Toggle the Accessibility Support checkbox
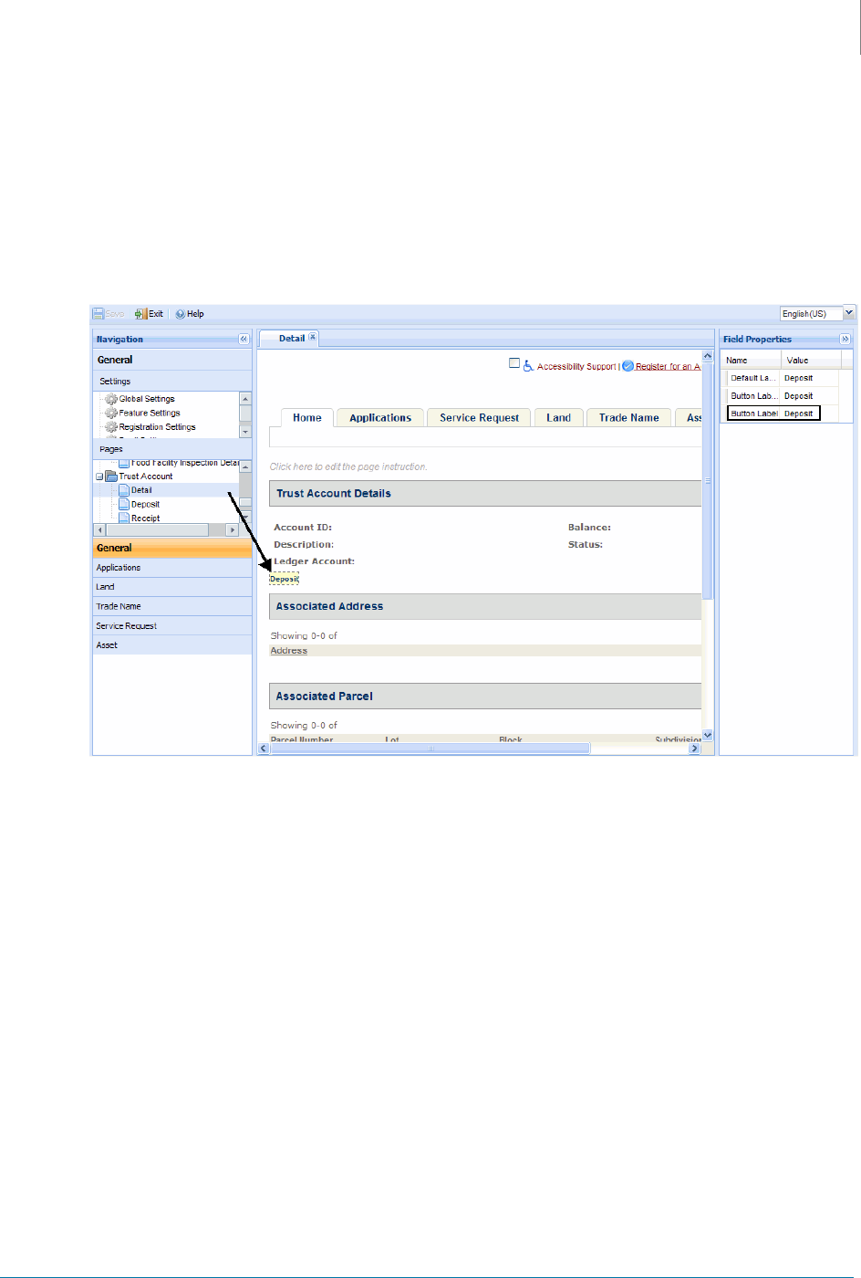This screenshot has width=861, height=1278. tap(514, 363)
